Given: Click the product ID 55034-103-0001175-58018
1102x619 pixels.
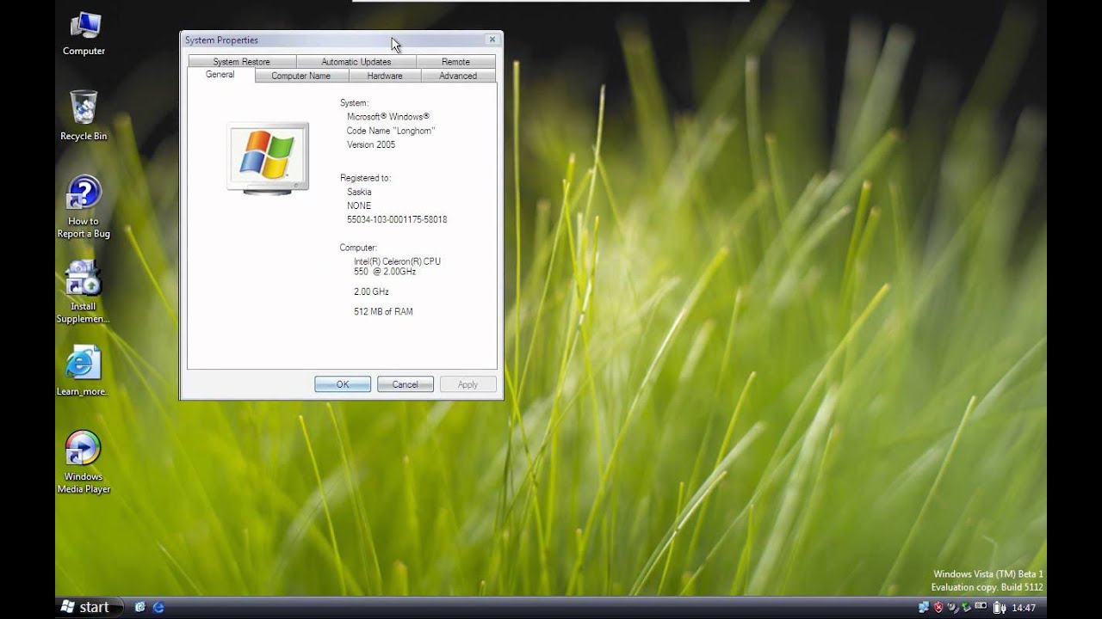Looking at the screenshot, I should pyautogui.click(x=397, y=219).
